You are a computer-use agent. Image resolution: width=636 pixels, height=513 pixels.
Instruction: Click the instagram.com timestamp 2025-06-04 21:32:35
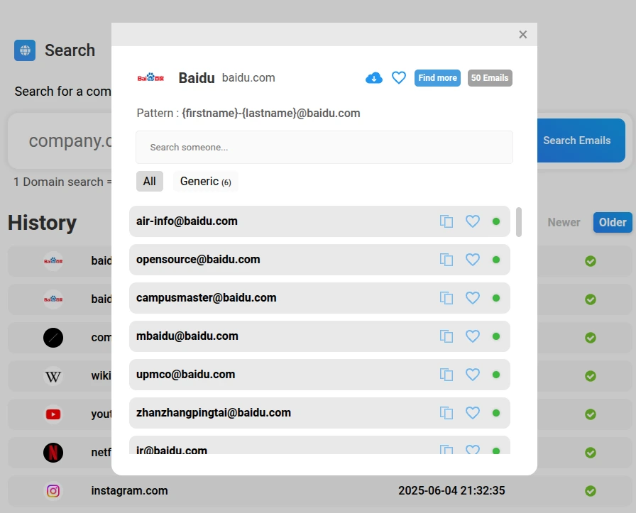point(451,491)
